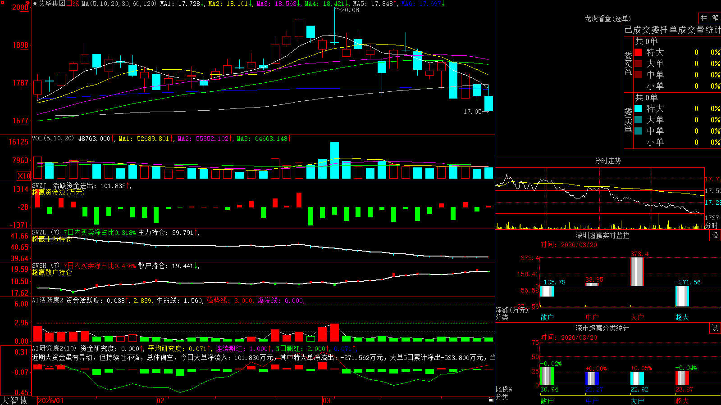
Task: Click the VOL(5,10,20) indicator label
Action: coord(53,139)
